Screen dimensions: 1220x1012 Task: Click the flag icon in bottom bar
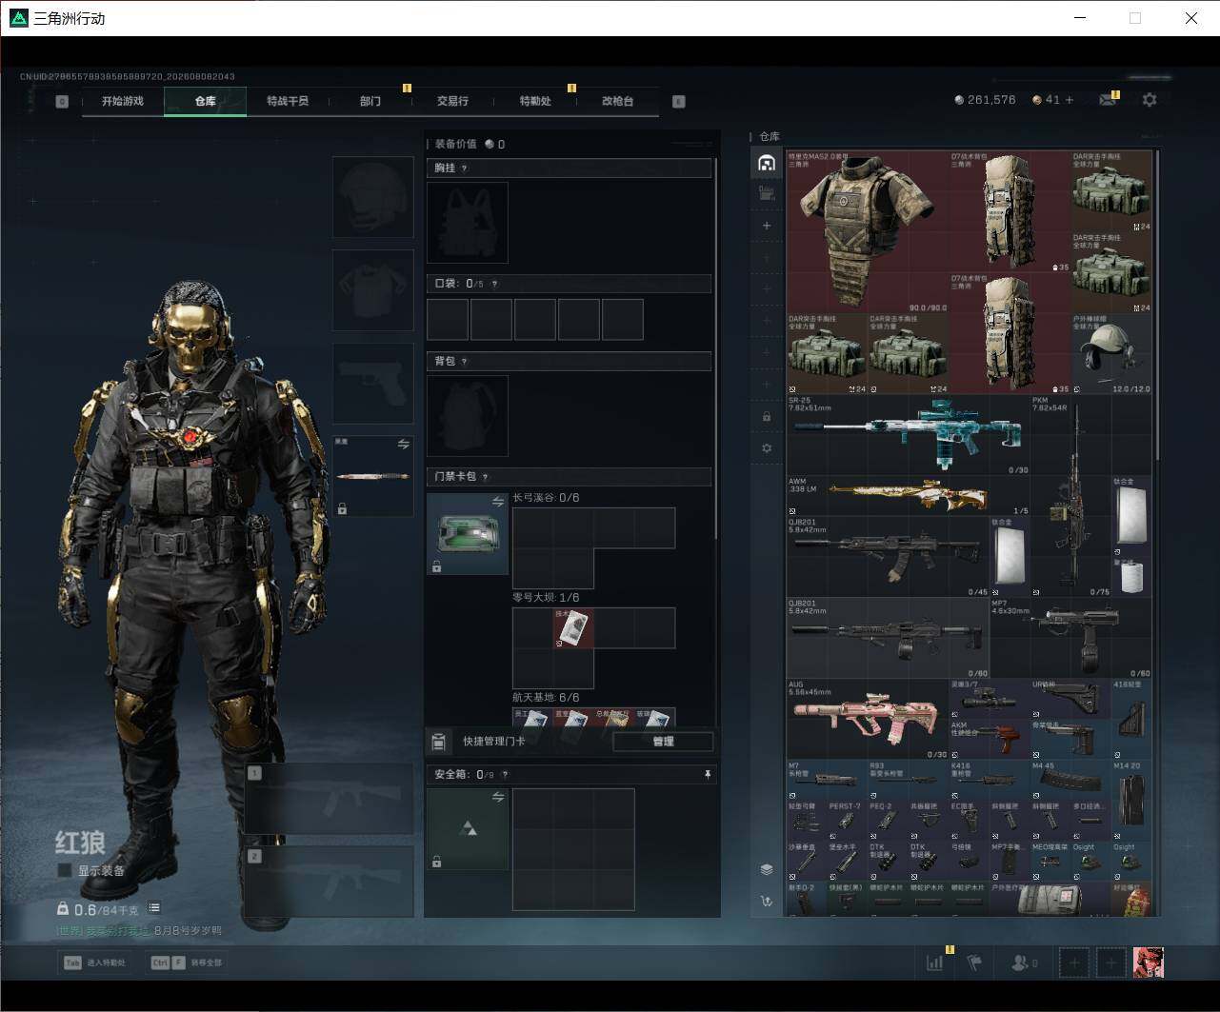point(974,962)
